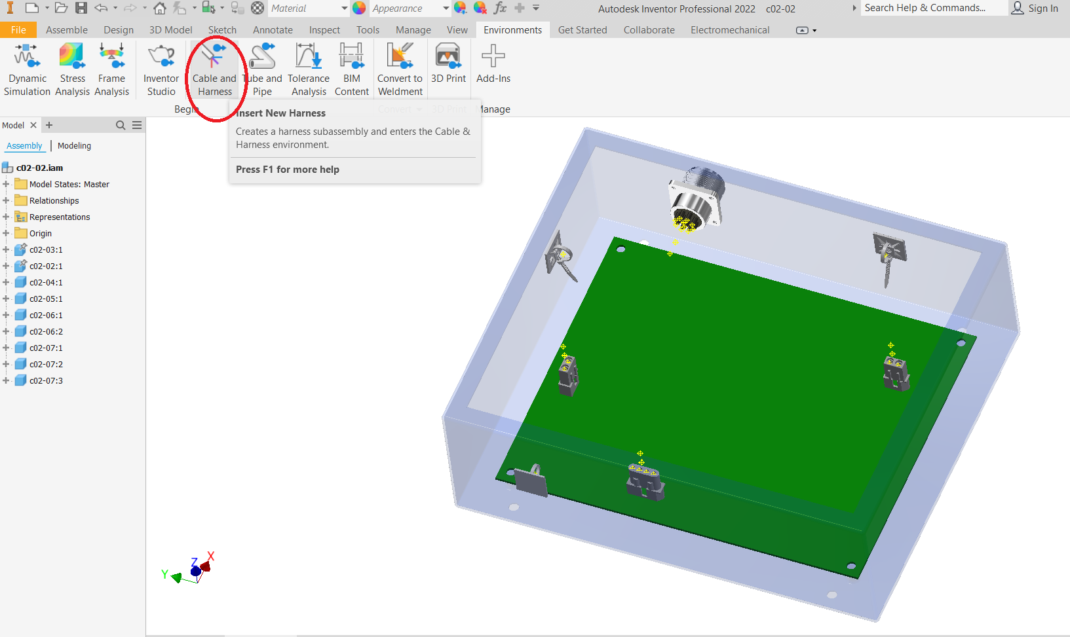Click Convert to Weldment
This screenshot has width=1070, height=637.
click(400, 69)
